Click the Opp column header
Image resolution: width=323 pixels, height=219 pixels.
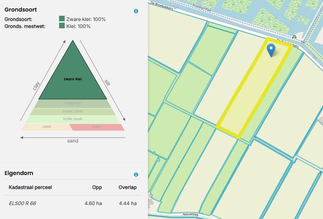(x=97, y=187)
